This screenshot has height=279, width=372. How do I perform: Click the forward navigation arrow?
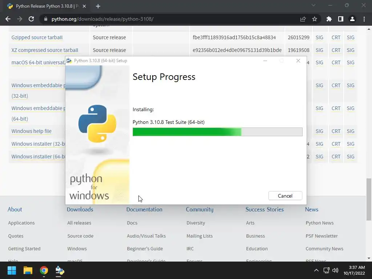20,19
